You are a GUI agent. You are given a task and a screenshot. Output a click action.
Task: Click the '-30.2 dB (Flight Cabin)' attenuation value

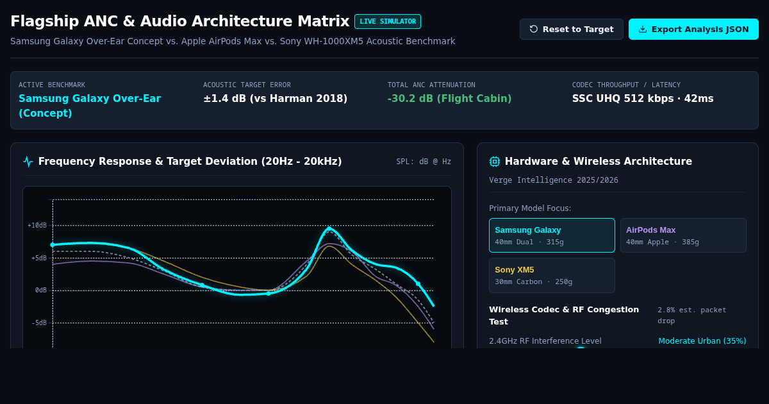tap(449, 98)
